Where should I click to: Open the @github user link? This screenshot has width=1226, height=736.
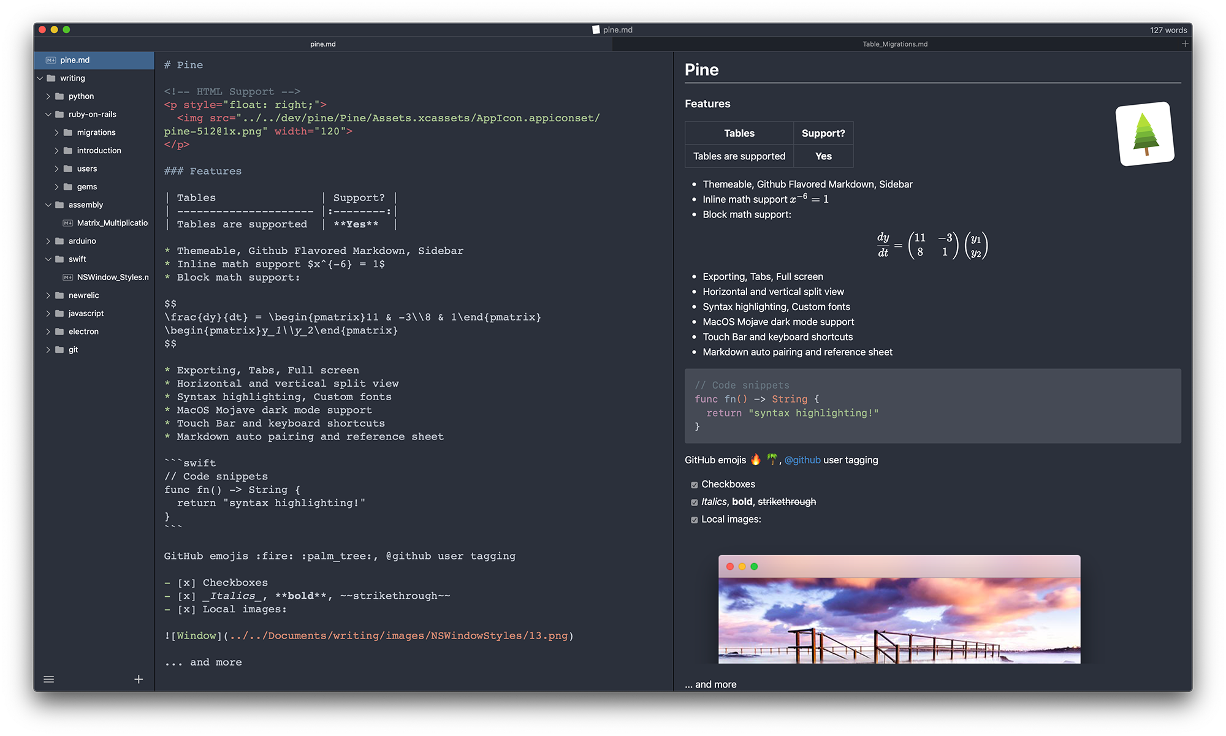tap(802, 460)
